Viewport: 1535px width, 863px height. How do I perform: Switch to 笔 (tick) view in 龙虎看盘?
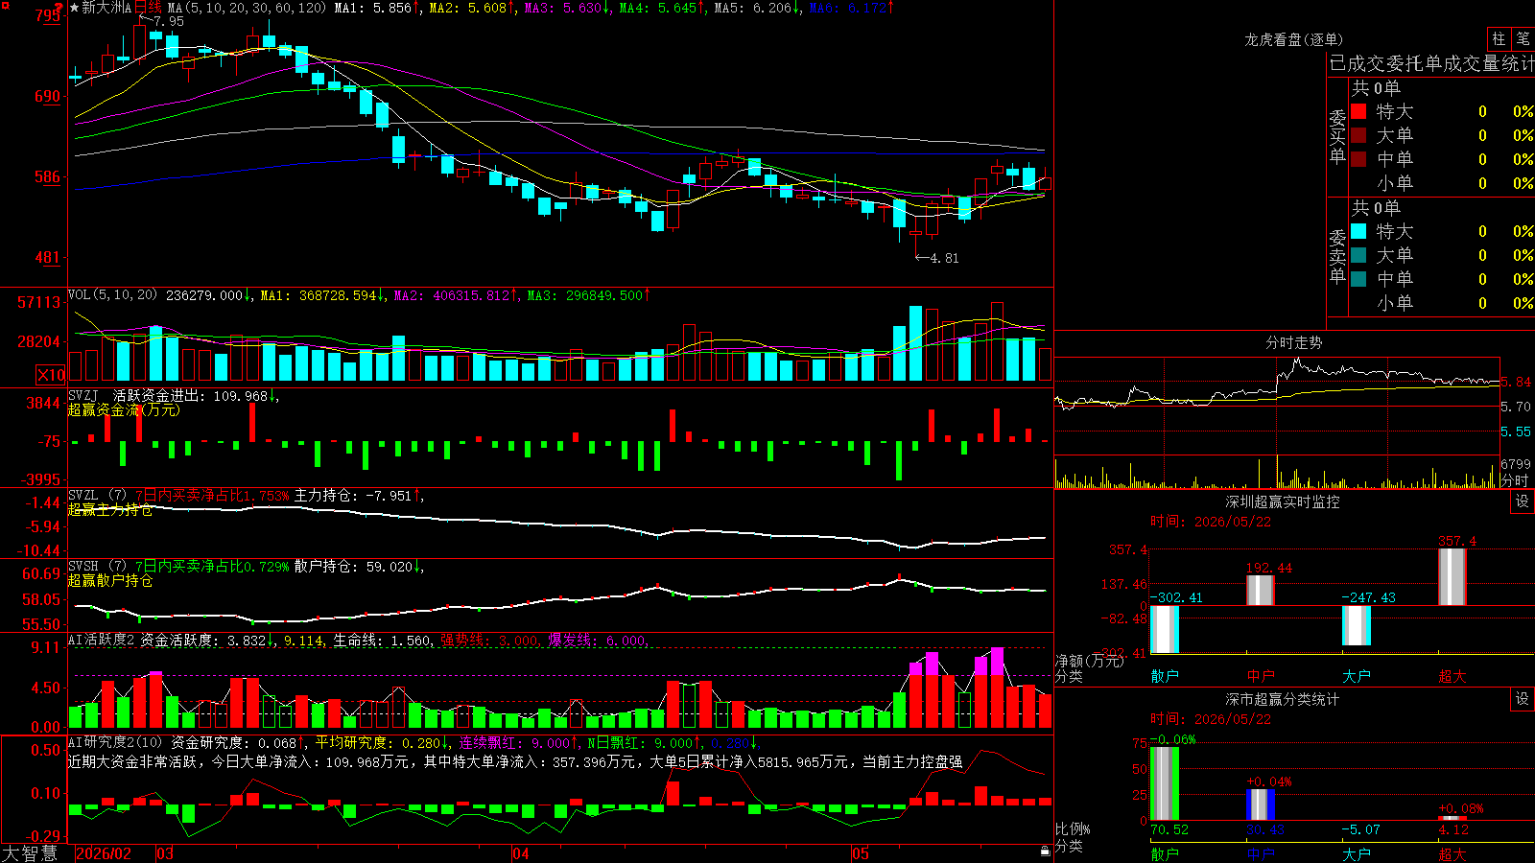1523,38
